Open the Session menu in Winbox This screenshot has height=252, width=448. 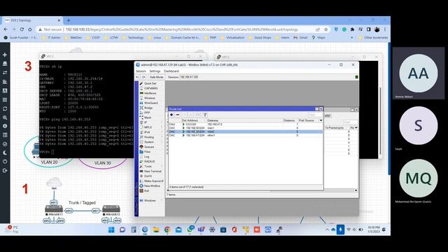pyautogui.click(x=141, y=71)
